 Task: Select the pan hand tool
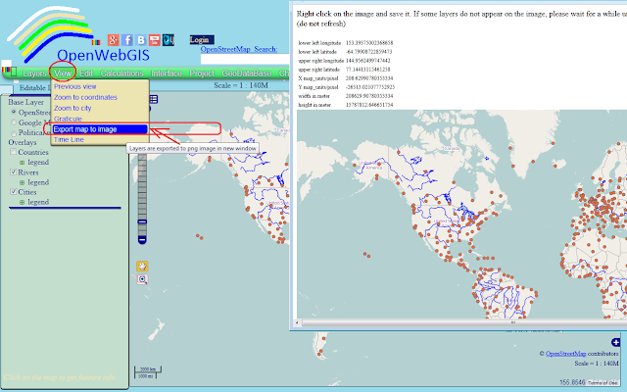click(142, 266)
